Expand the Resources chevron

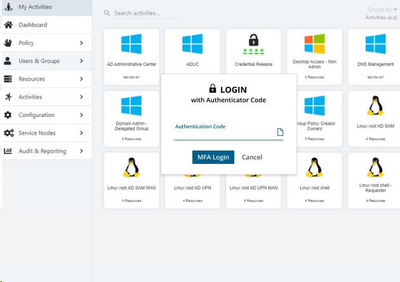pos(81,79)
